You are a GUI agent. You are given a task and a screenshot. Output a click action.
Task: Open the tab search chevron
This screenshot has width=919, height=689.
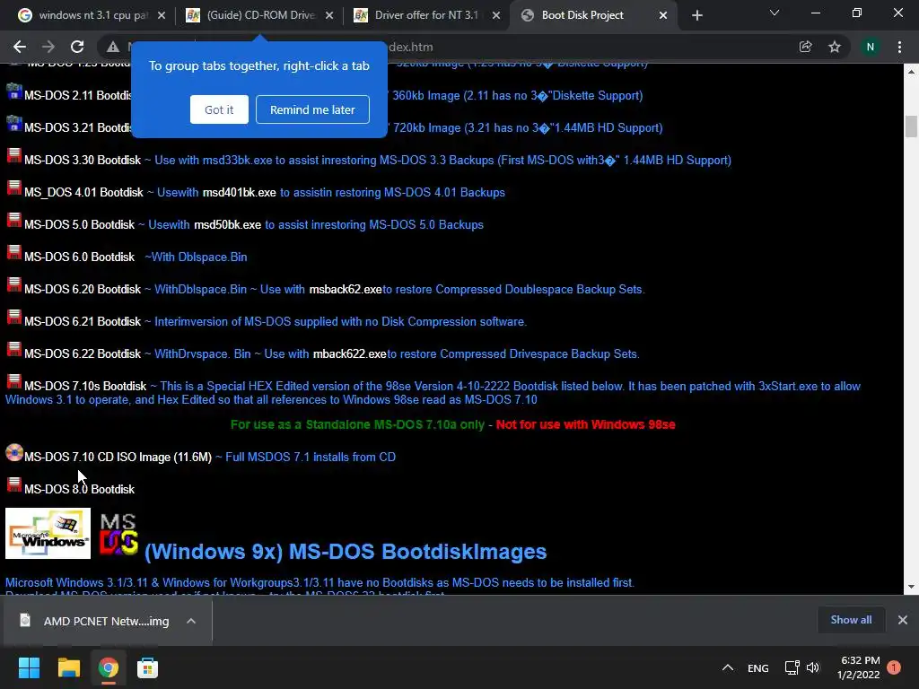tap(775, 13)
